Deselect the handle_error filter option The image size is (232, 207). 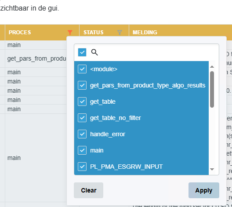point(82,134)
